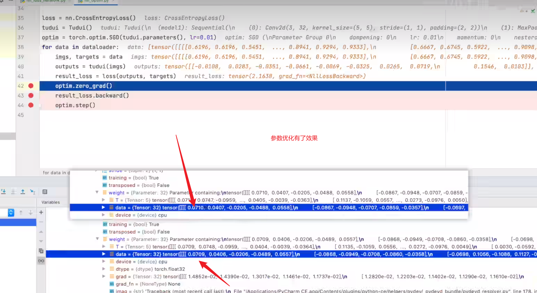Click the Step Out debugger icon
The height and width of the screenshot is (293, 537).
coord(23,192)
